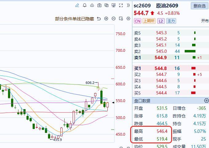This screenshot has height=148, width=209.
Task: Click the latest price 544.7
Action: (x=141, y=13)
